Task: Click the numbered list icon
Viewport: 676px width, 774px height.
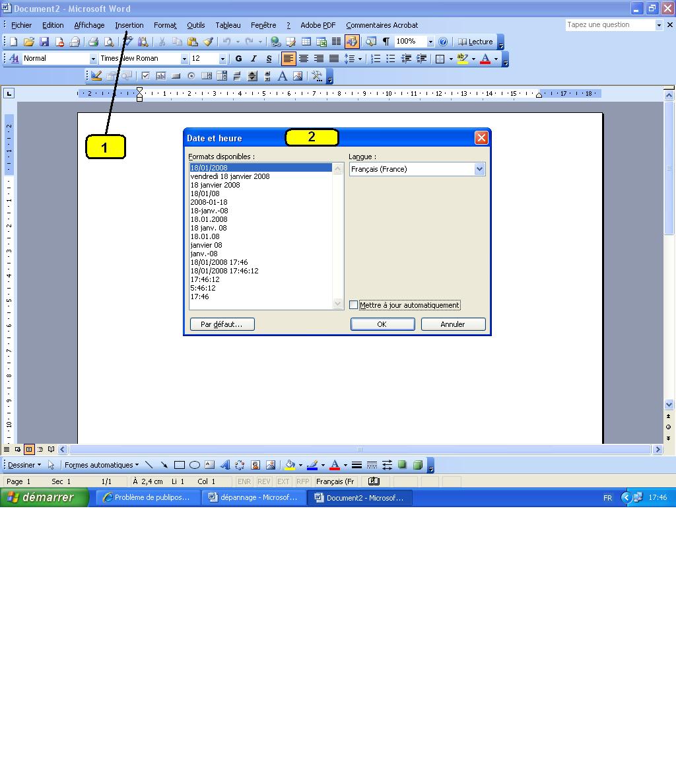Action: click(375, 59)
